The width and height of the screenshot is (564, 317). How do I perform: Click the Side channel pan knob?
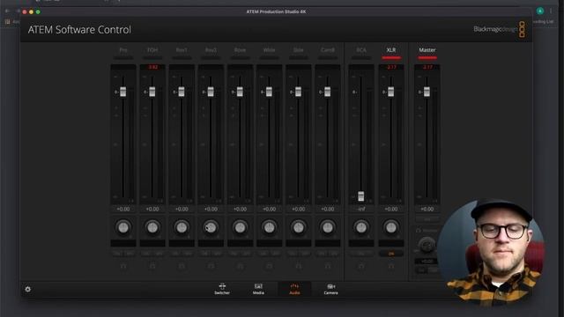coord(299,227)
